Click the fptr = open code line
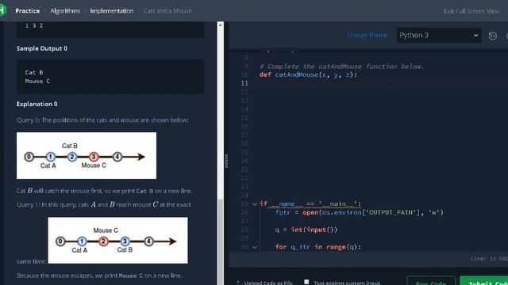This screenshot has height=285, width=508. [x=360, y=213]
